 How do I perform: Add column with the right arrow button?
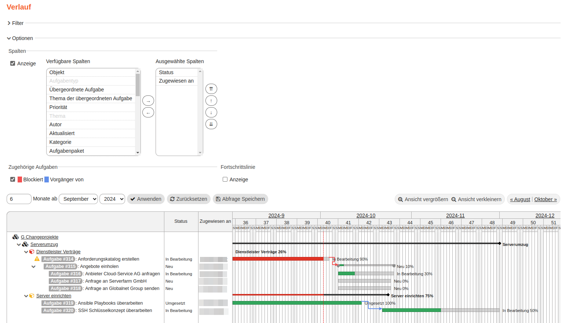coord(148,101)
